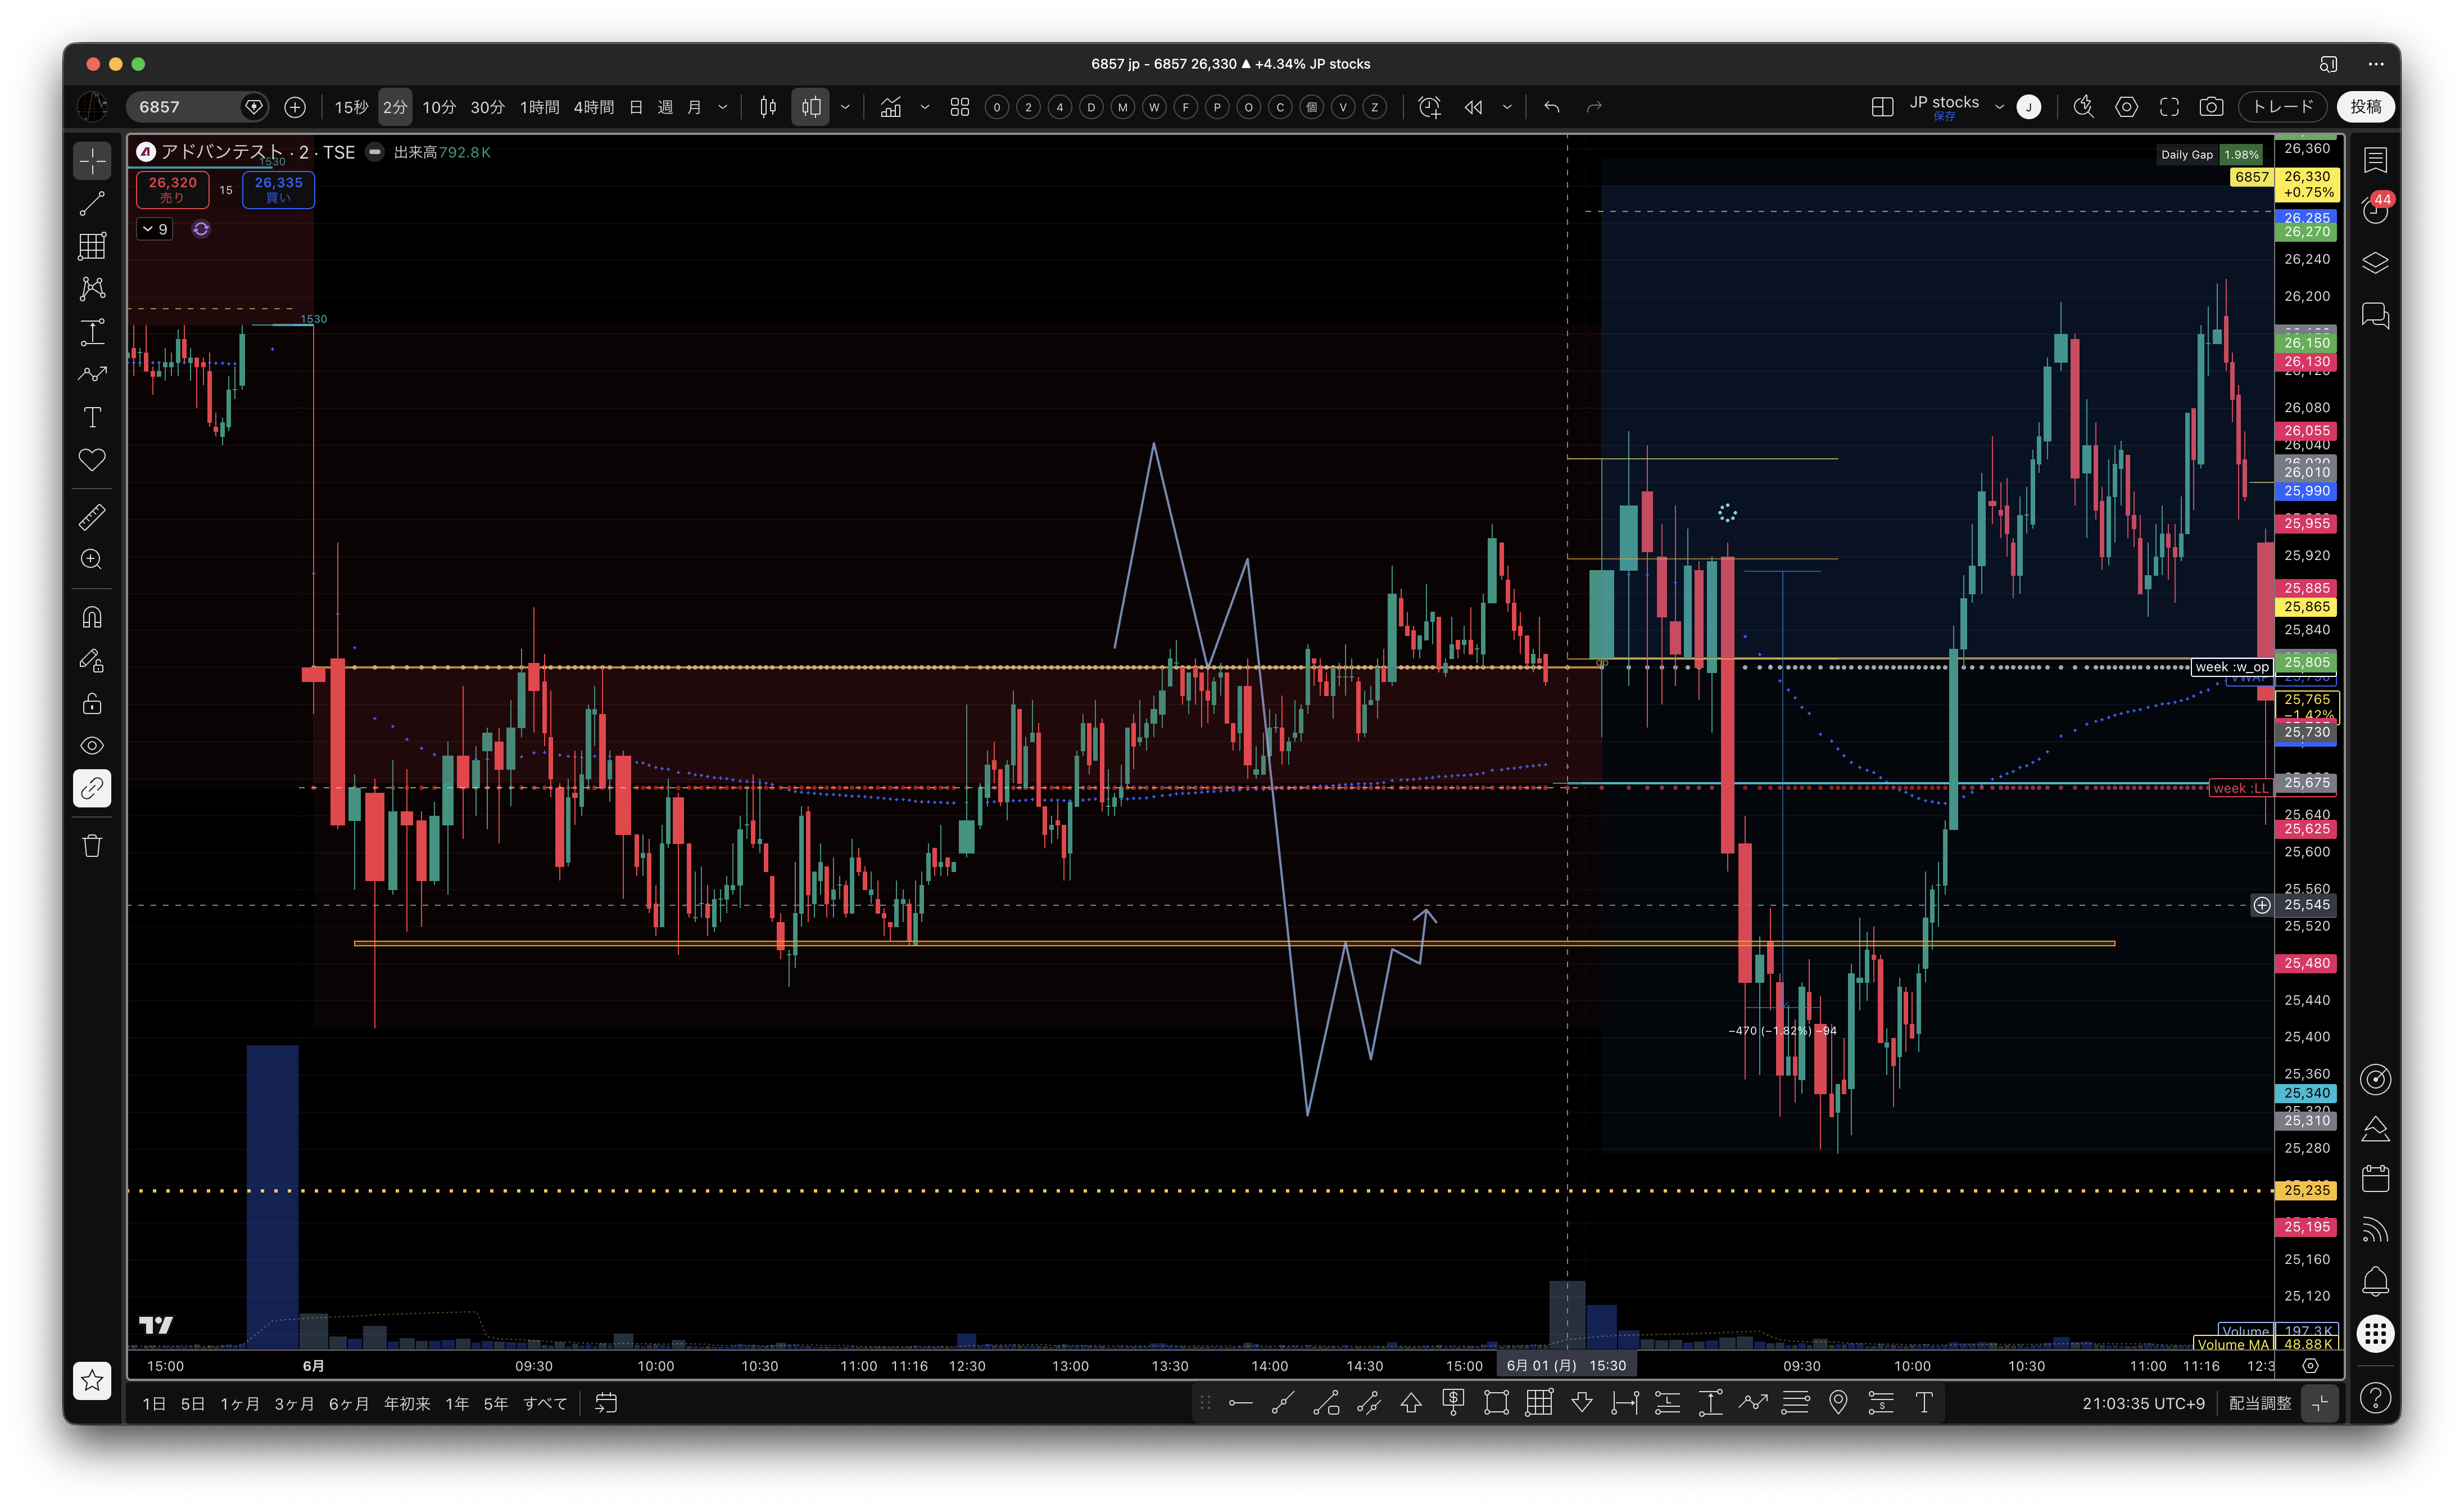The height and width of the screenshot is (1508, 2464).
Task: Open the favorites star toolbar button
Action: pos(92,1381)
